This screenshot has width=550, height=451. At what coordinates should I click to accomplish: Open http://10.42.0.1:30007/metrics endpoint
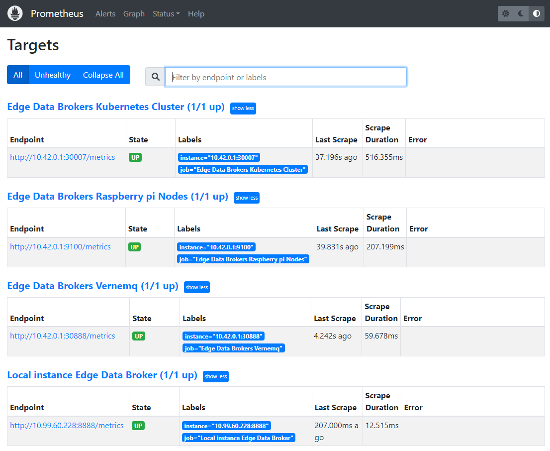pyautogui.click(x=63, y=157)
